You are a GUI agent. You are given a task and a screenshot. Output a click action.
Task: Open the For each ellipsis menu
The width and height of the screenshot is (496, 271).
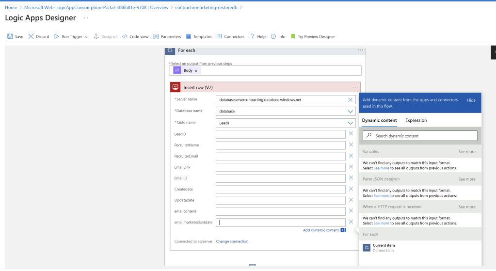tap(360, 50)
